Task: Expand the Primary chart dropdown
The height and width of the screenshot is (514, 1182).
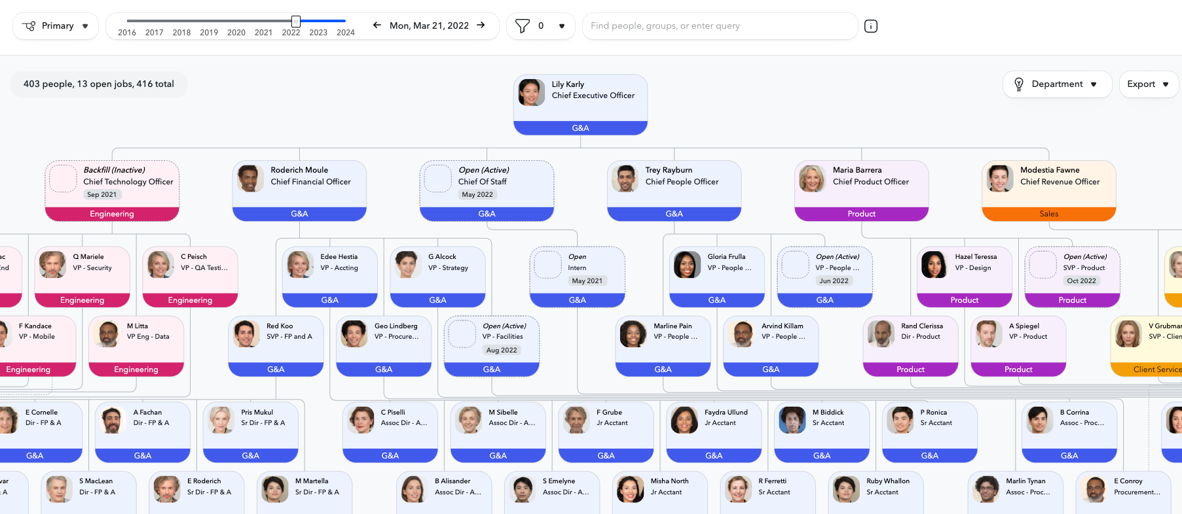Action: [x=85, y=26]
